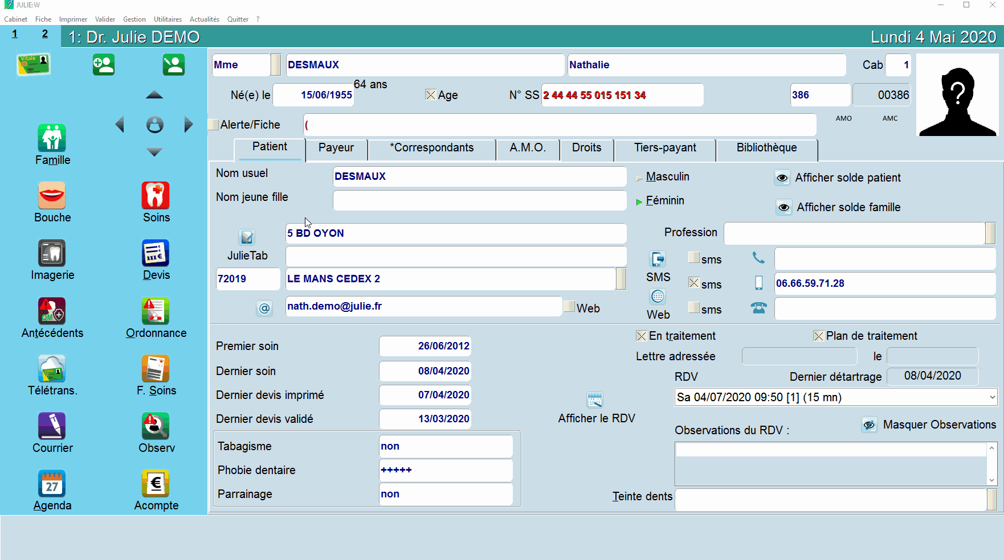
Task: Expand the Teinte dents dropdown
Action: 991,500
